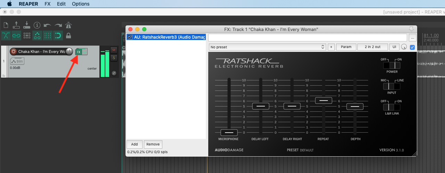Create a new project via toolbar icon
The height and width of the screenshot is (173, 445).
pyautogui.click(x=6, y=25)
